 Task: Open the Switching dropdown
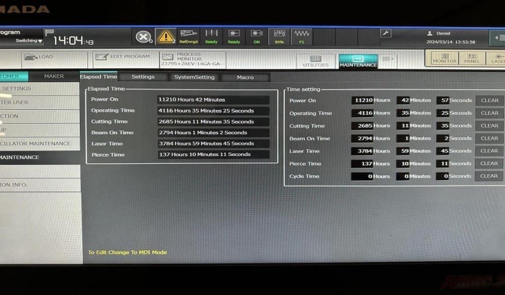click(x=29, y=40)
